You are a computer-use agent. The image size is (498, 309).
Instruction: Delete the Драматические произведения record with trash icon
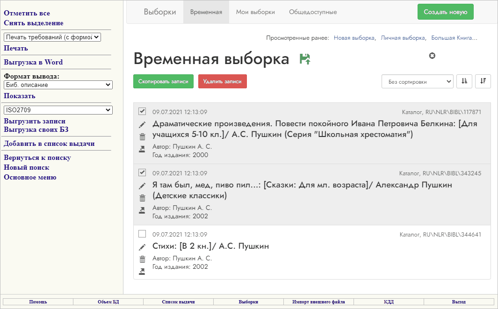click(142, 137)
